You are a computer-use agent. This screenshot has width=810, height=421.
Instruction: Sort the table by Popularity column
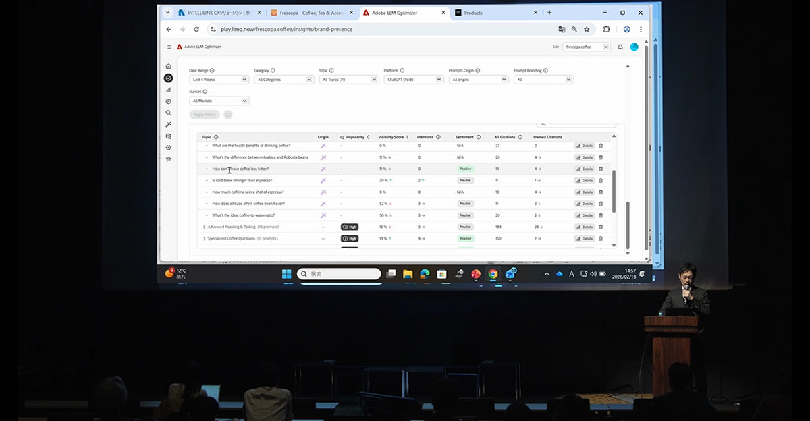(354, 137)
